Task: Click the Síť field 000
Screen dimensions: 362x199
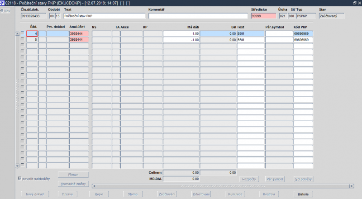Action: click(291, 16)
